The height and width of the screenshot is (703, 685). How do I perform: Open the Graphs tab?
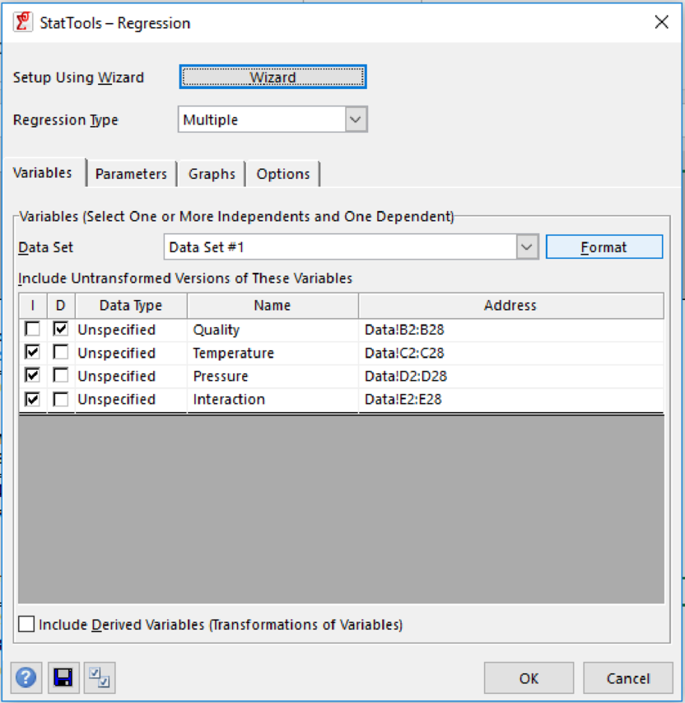click(x=212, y=174)
